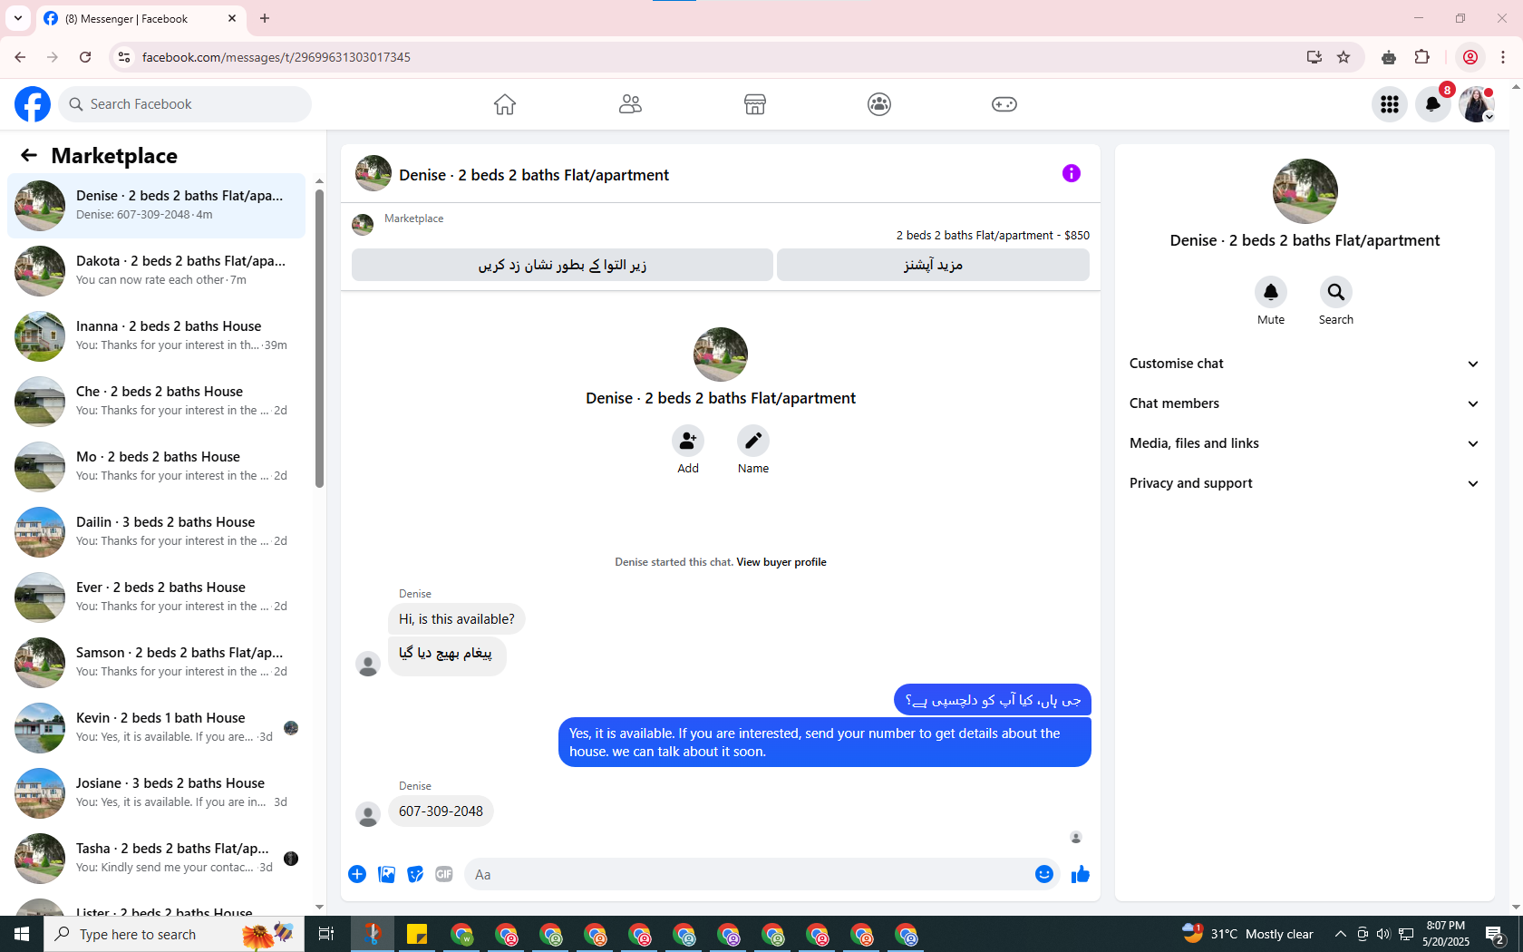Click the Add people icon
This screenshot has width=1523, height=952.
(x=688, y=441)
